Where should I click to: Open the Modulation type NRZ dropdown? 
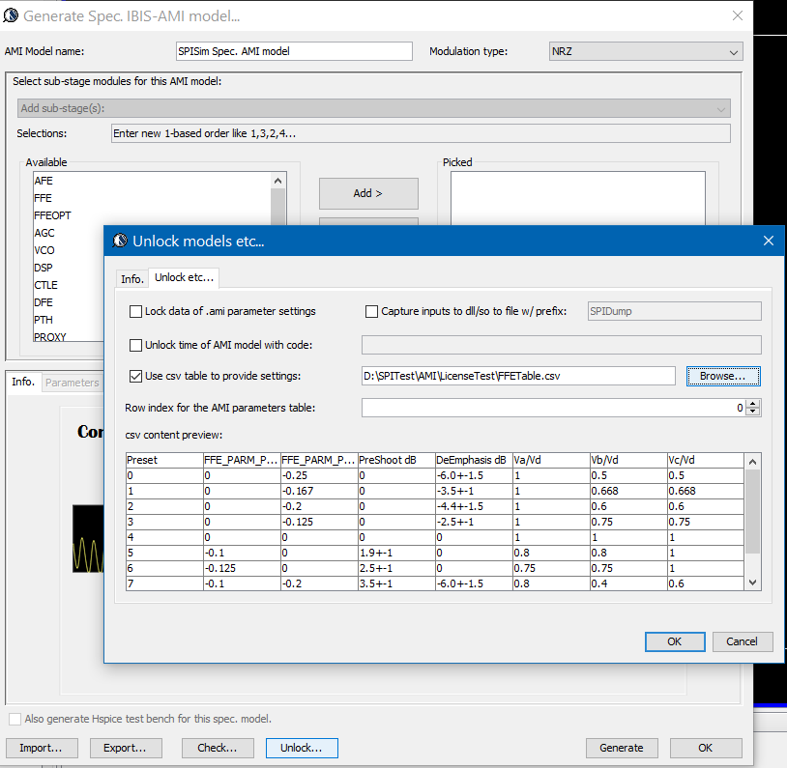click(x=645, y=51)
